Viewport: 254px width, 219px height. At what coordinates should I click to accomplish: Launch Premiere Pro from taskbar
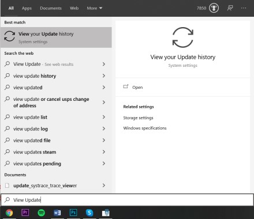(25, 213)
